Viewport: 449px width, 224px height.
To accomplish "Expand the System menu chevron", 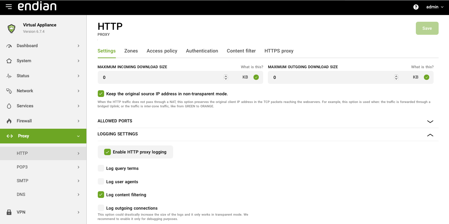I will 79,61.
